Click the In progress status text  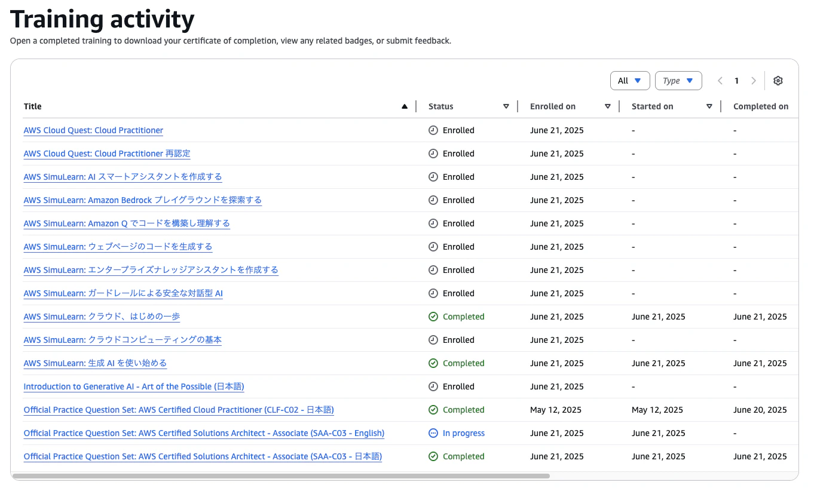point(464,433)
